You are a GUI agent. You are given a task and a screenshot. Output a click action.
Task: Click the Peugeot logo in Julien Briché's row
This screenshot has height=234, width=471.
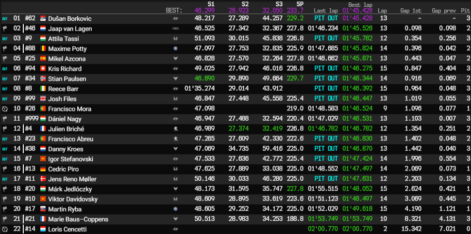click(x=175, y=129)
